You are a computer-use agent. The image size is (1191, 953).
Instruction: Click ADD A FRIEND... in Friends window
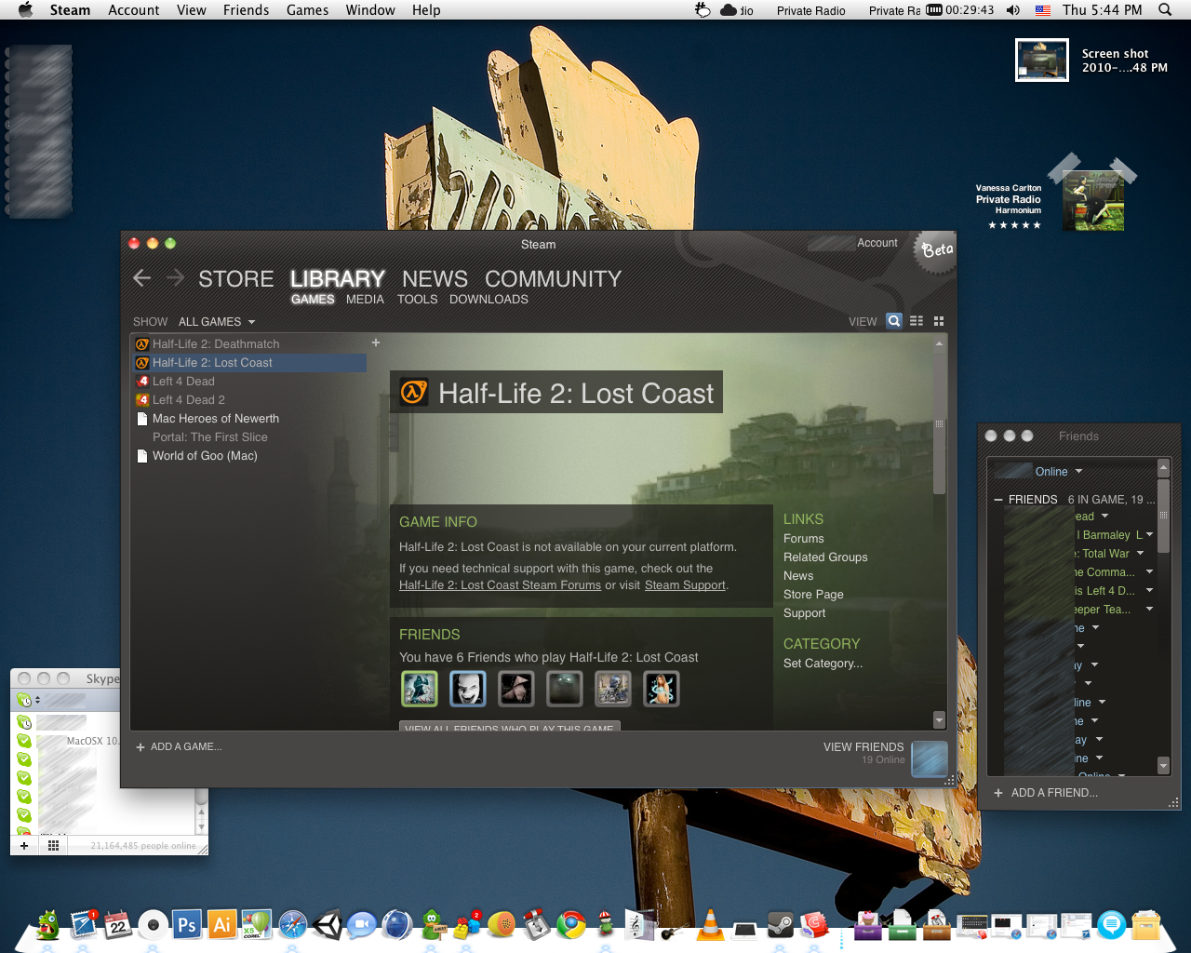coord(1046,793)
